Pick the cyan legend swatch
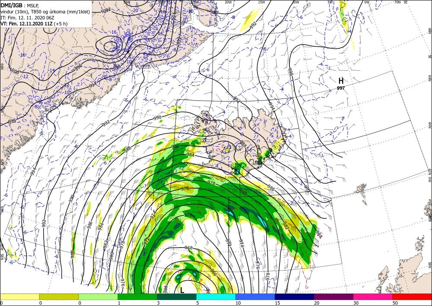The width and height of the screenshot is (432, 306). click(x=216, y=297)
